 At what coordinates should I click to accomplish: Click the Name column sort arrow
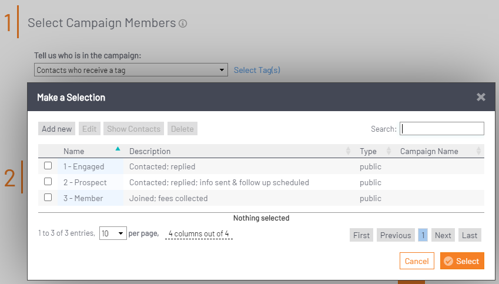coord(118,149)
